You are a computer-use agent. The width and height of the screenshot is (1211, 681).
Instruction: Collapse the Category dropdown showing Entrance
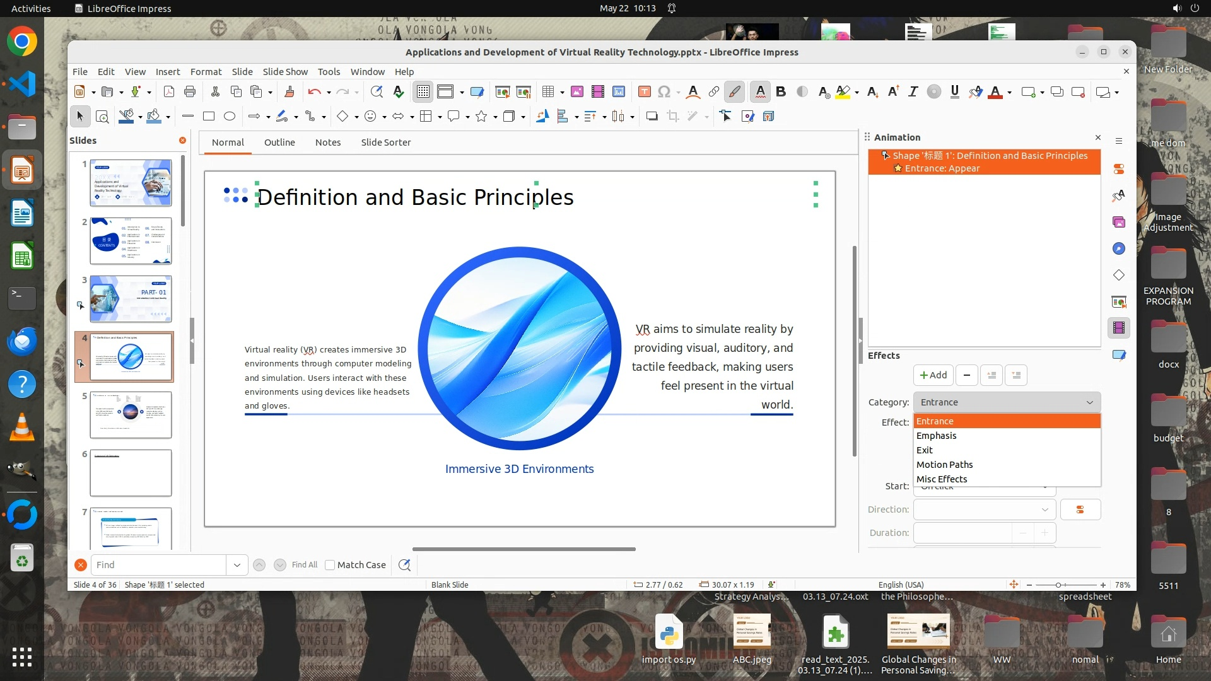(1006, 402)
